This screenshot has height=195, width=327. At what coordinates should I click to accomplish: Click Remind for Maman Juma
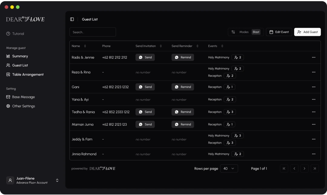point(183,124)
